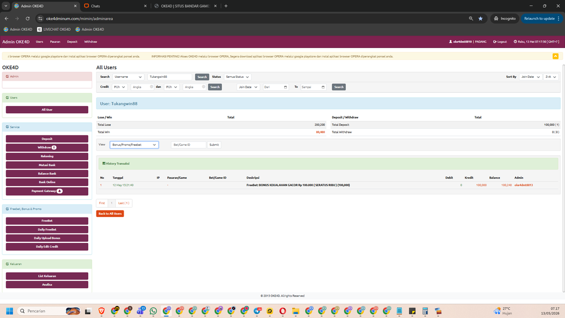Open the browser zoom magnifier icon
Viewport: 565px width, 318px height.
tap(471, 18)
